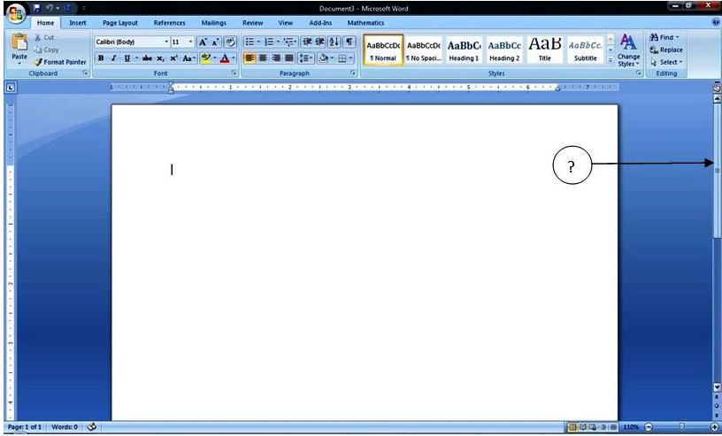This screenshot has width=722, height=436.
Task: Click the bullets list icon
Action: tap(250, 42)
